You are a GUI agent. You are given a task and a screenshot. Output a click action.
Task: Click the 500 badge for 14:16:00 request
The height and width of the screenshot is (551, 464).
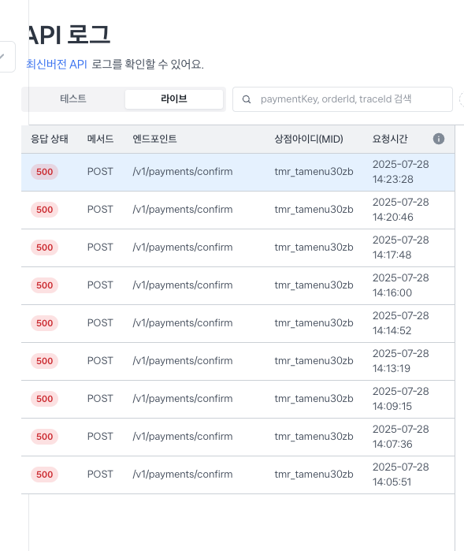(44, 285)
